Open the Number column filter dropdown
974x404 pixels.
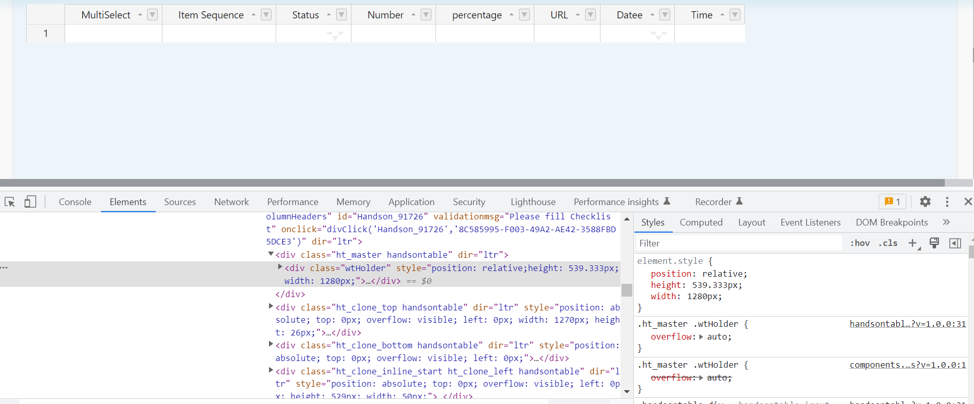click(426, 15)
